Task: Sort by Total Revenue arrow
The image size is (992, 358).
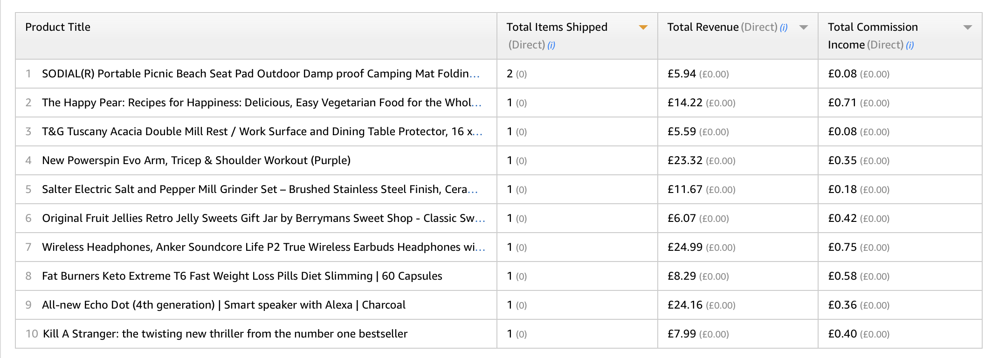Action: tap(804, 28)
